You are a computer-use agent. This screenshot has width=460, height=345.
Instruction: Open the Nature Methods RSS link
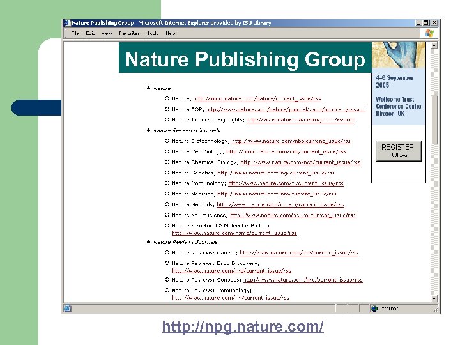tap(280, 204)
